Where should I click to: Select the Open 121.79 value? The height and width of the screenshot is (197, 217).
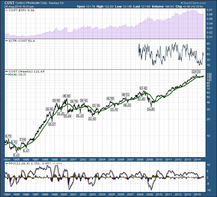coord(86,6)
